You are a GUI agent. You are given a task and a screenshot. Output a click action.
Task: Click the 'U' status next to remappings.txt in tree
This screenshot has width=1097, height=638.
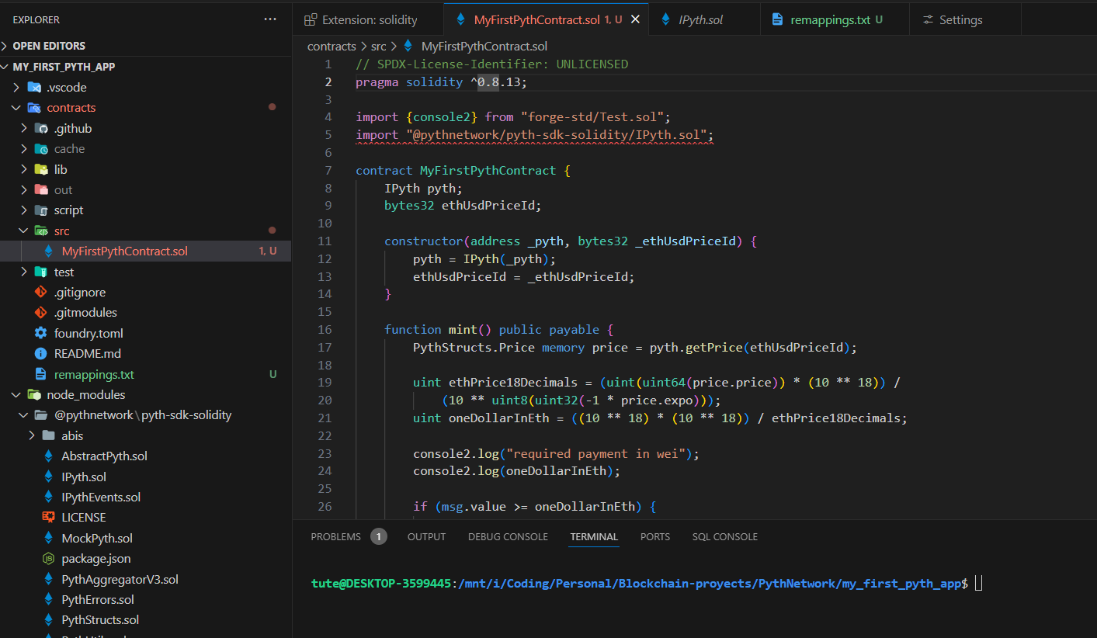[273, 374]
